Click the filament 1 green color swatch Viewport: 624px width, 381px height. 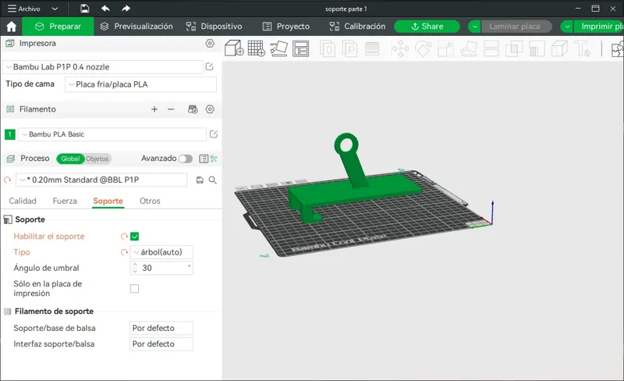click(10, 134)
